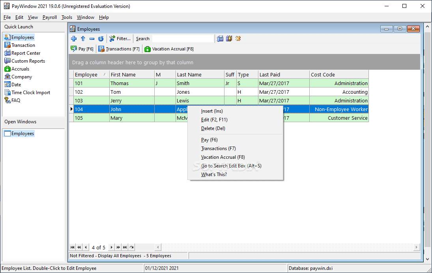The image size is (432, 273).
Task: Open the File menu
Action: 7,17
